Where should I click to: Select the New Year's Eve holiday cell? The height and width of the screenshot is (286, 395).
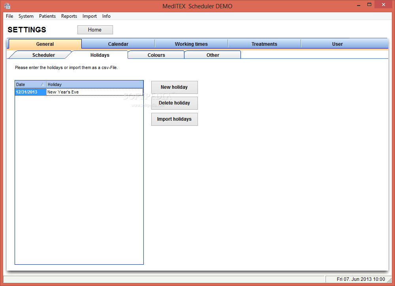[x=95, y=92]
